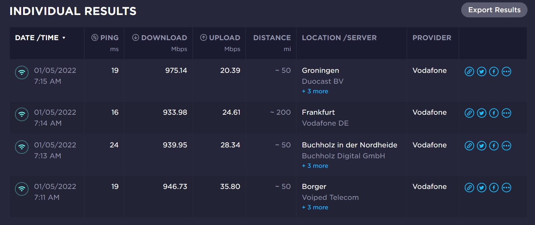
Task: Sort by Date/Time column arrow
Action: pos(64,38)
